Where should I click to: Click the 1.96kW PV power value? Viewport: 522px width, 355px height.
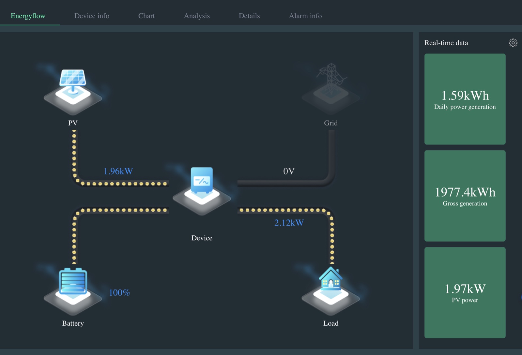(x=118, y=171)
